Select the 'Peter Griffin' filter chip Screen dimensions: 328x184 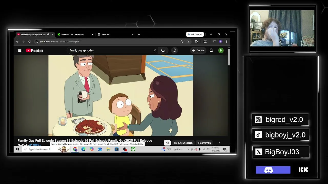click(204, 143)
